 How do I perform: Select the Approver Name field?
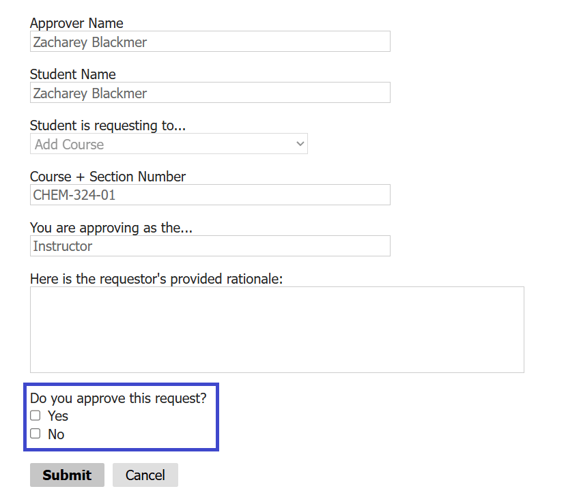(210, 42)
